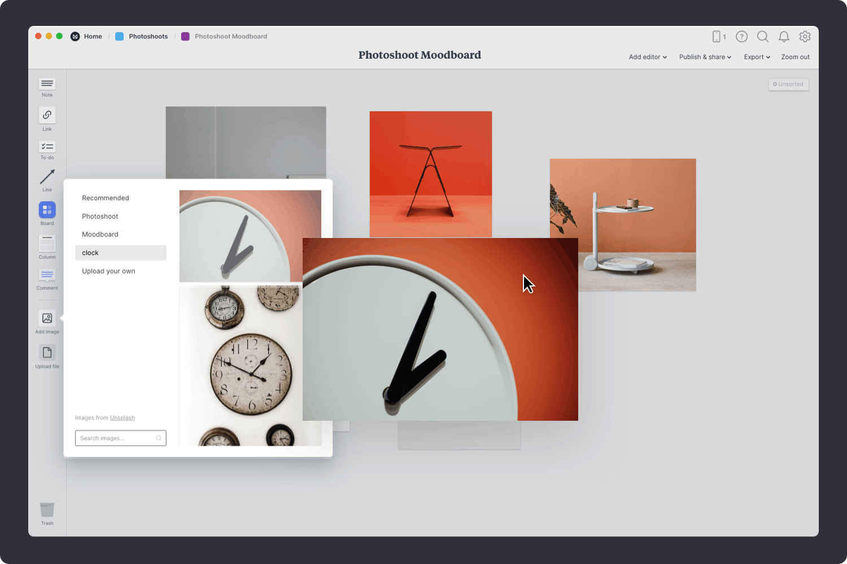
Task: Click the mobile device icon in header
Action: point(716,37)
